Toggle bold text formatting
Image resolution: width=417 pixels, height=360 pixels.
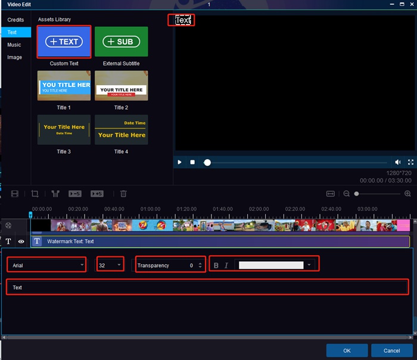pyautogui.click(x=216, y=265)
